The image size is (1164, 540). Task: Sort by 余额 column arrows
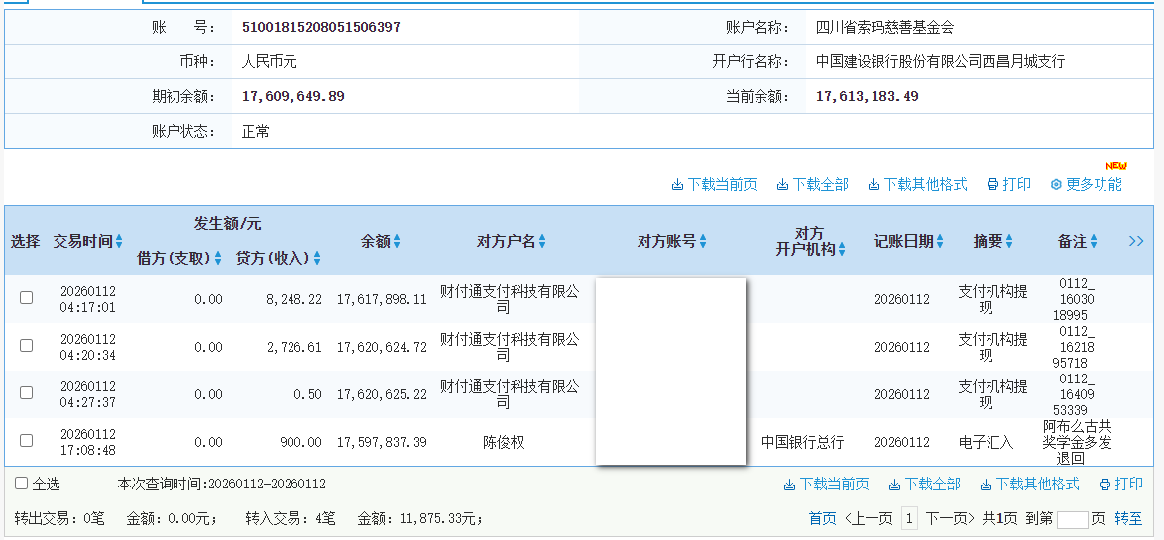point(397,241)
